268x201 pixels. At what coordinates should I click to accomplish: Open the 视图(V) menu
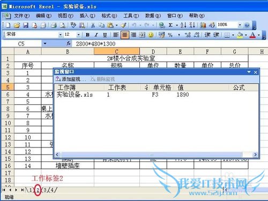click(65, 16)
